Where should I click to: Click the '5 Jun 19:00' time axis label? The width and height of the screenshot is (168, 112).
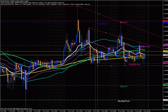[88, 111]
